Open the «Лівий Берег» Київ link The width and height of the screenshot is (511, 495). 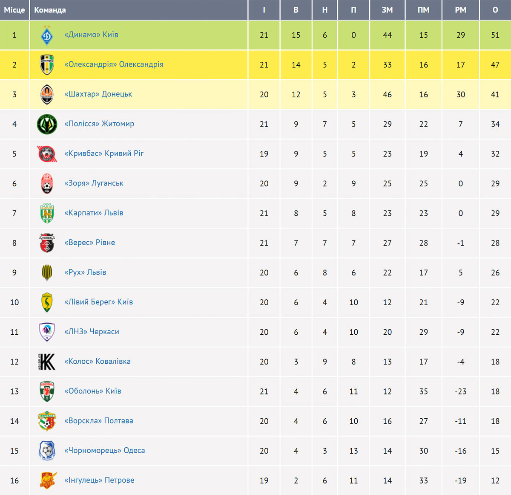99,302
